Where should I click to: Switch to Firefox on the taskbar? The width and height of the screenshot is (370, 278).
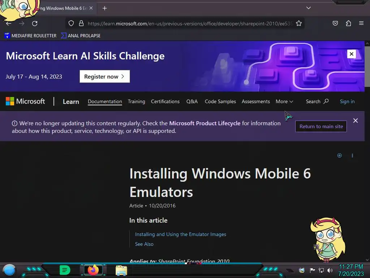coord(93,270)
